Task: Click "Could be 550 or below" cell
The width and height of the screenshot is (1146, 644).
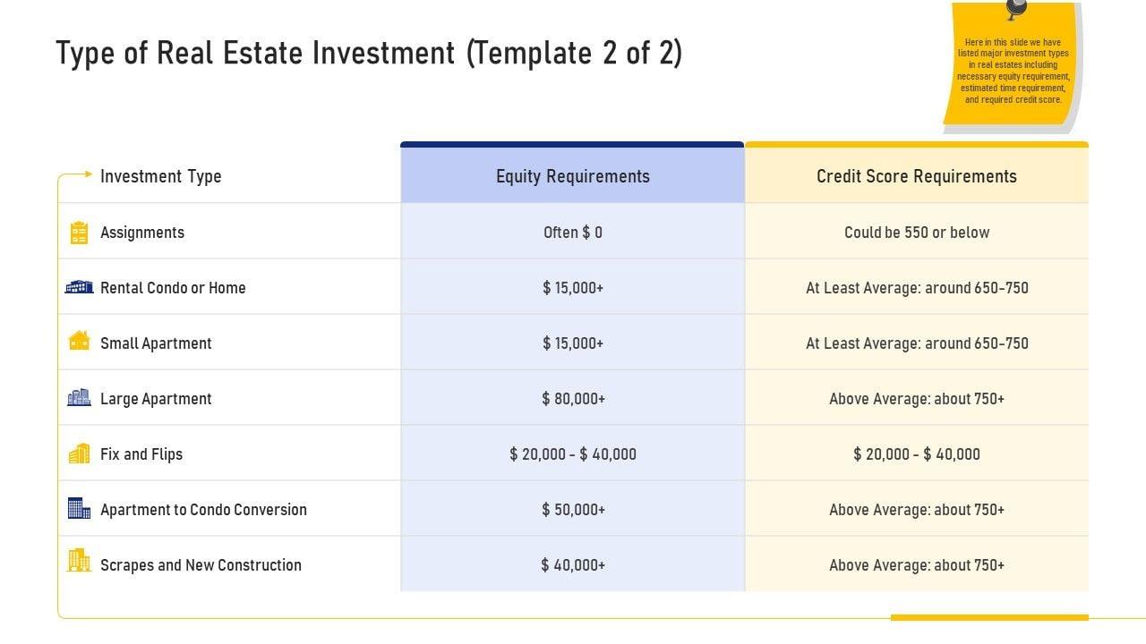Action: (x=917, y=233)
